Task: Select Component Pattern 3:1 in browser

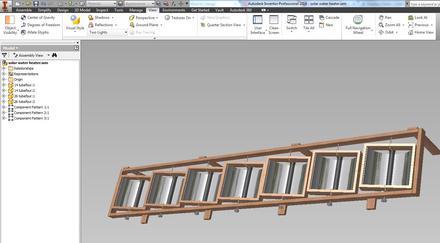Action: tap(31, 118)
